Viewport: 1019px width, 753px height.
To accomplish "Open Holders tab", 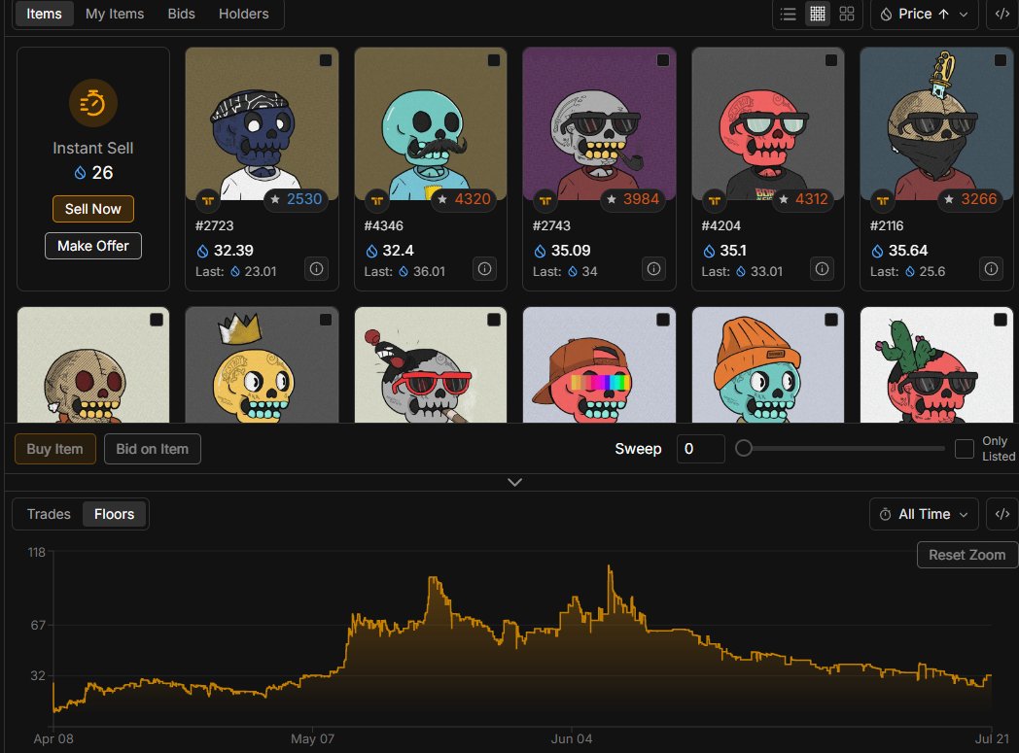I will pyautogui.click(x=244, y=14).
